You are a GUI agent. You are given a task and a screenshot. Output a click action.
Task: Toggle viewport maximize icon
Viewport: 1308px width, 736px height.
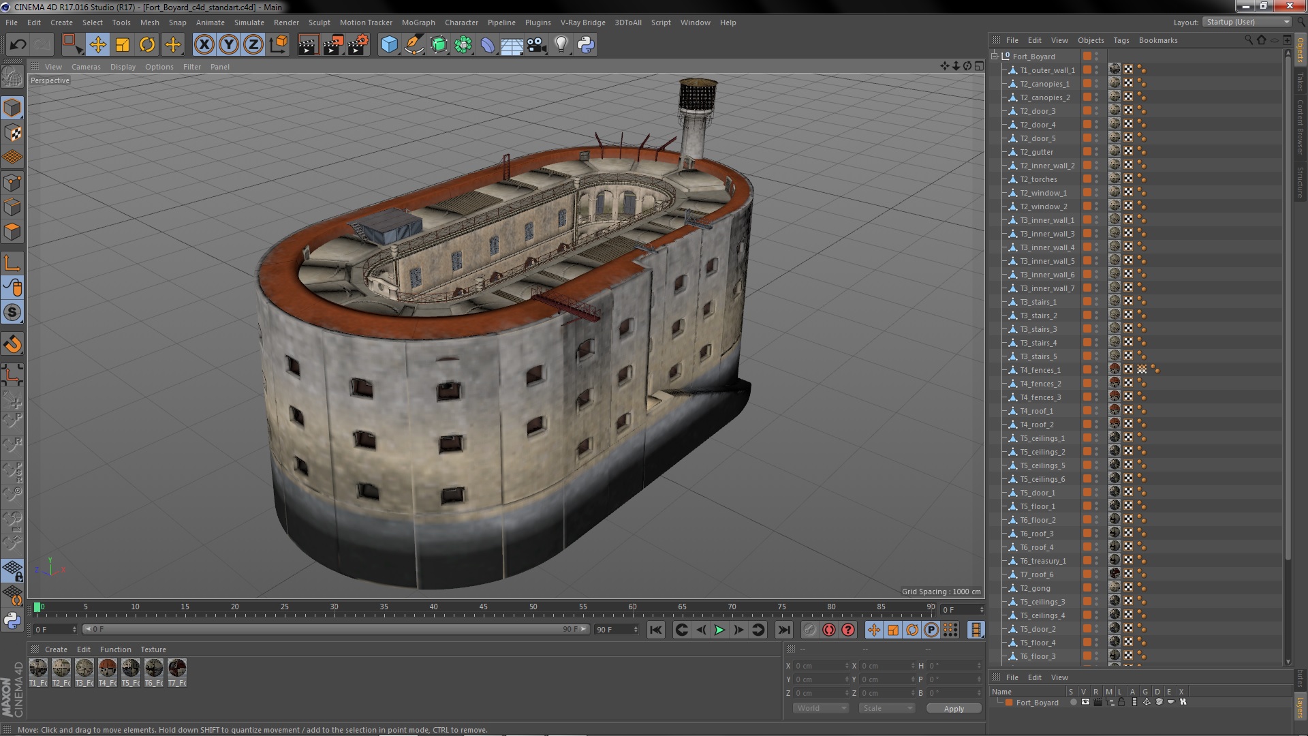[979, 66]
